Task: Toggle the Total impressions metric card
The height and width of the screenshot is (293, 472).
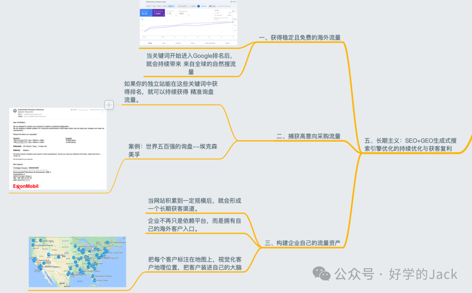Action: click(x=158, y=13)
